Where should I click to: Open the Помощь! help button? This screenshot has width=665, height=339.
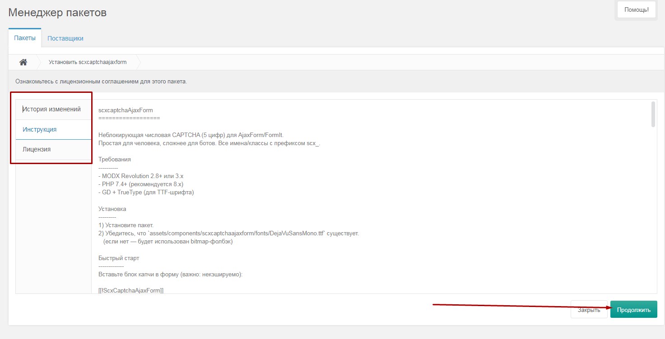click(636, 9)
